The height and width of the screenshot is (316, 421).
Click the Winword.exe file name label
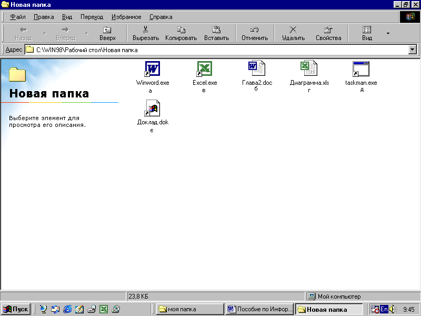153,83
